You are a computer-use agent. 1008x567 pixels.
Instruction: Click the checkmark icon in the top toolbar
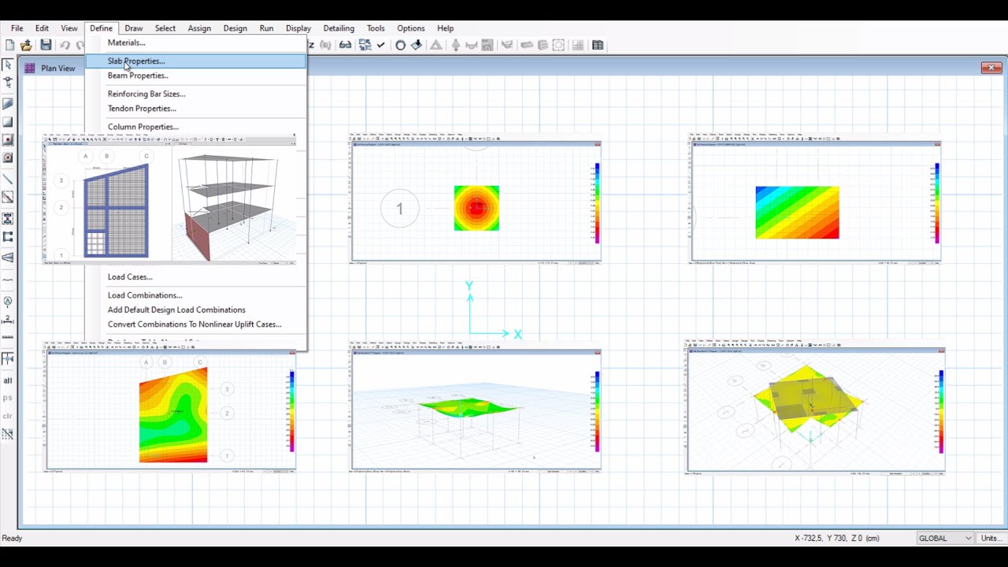click(381, 45)
